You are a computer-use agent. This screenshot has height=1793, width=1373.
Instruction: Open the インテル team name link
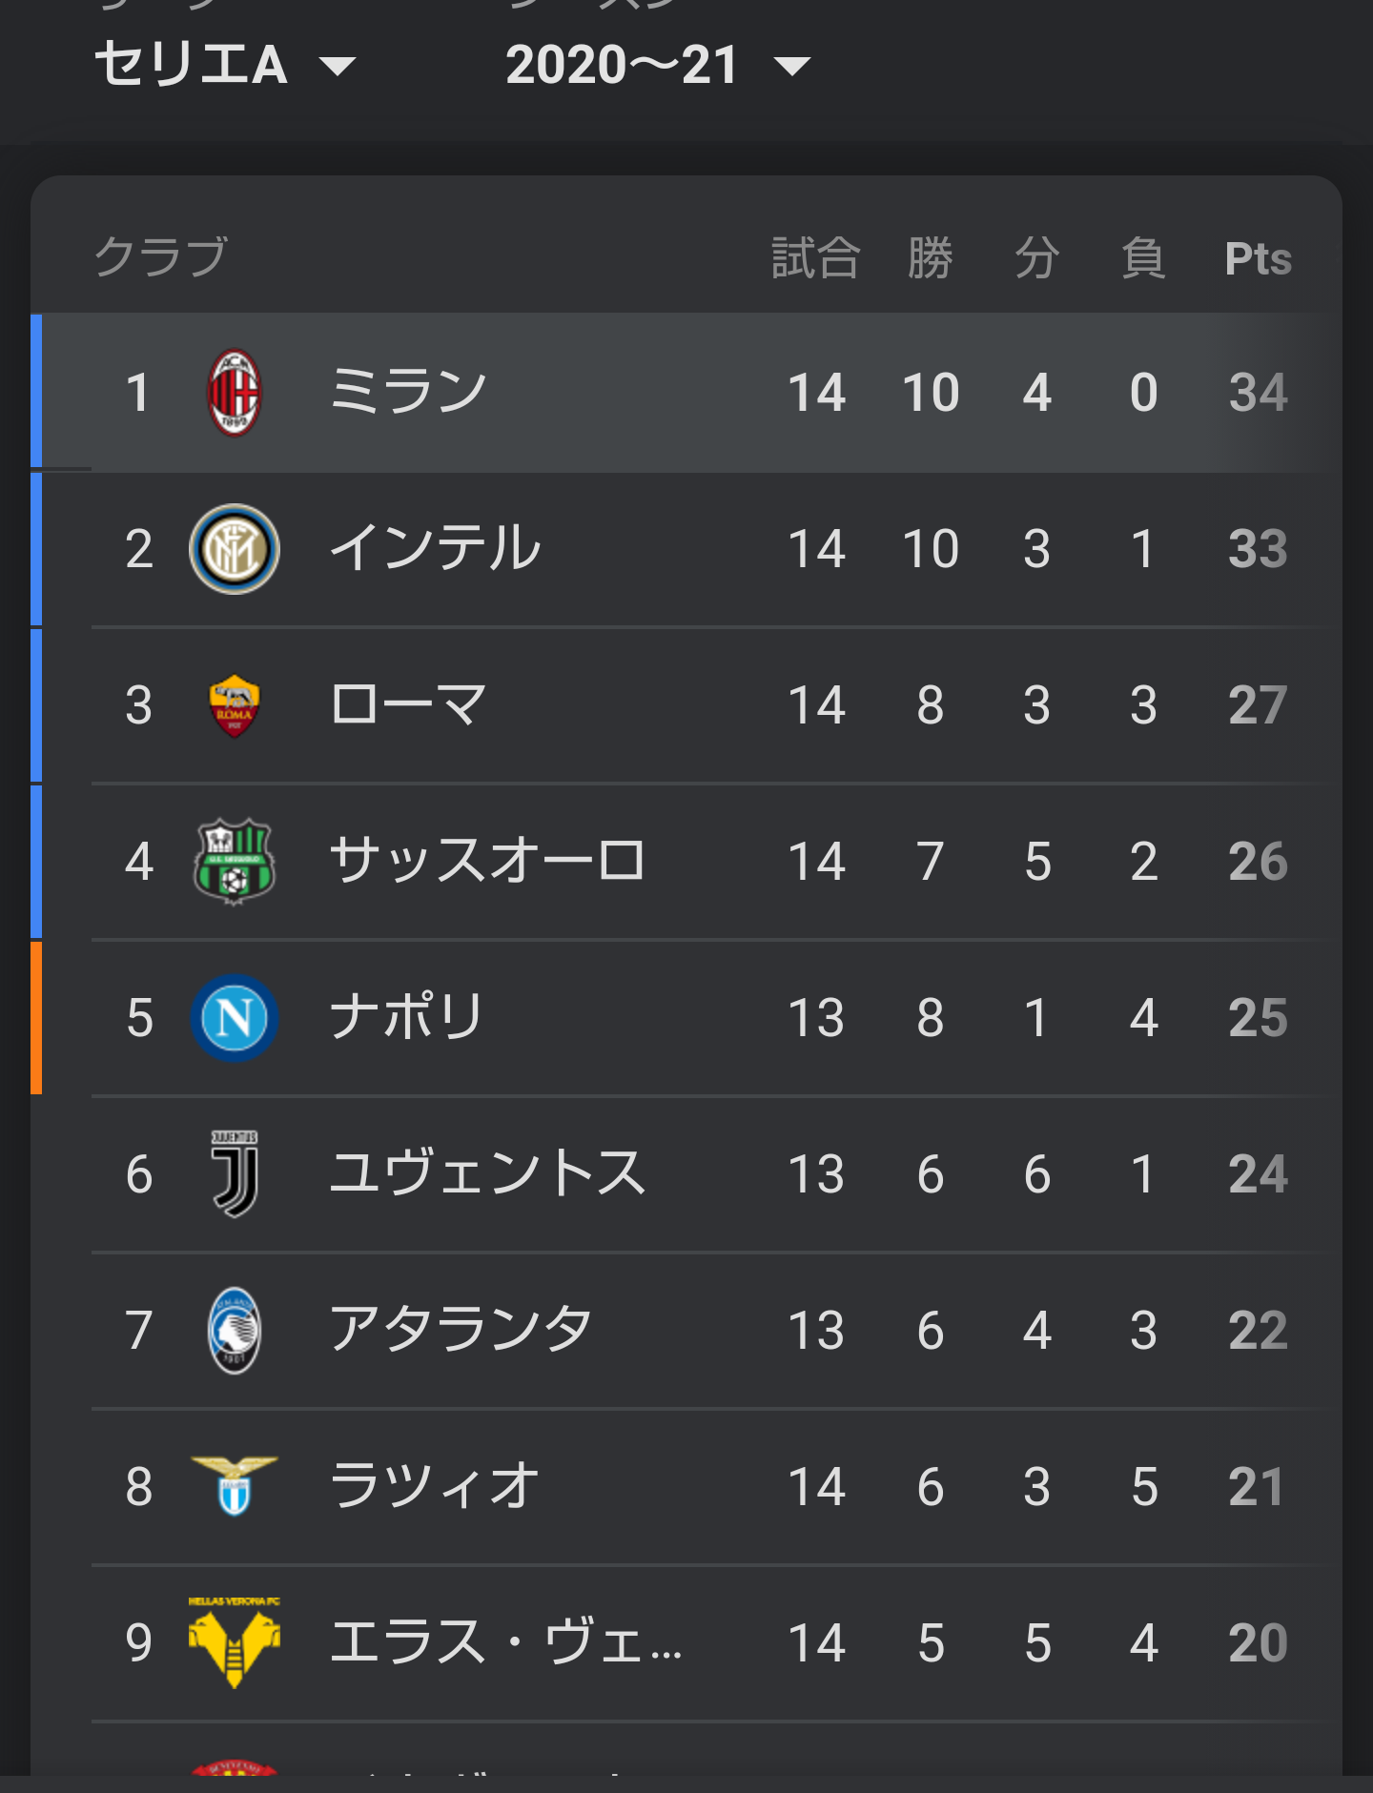click(435, 549)
